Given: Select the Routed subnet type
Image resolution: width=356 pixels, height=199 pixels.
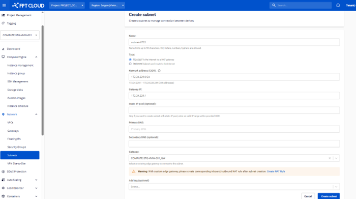Looking at the screenshot, I should click(x=130, y=60).
